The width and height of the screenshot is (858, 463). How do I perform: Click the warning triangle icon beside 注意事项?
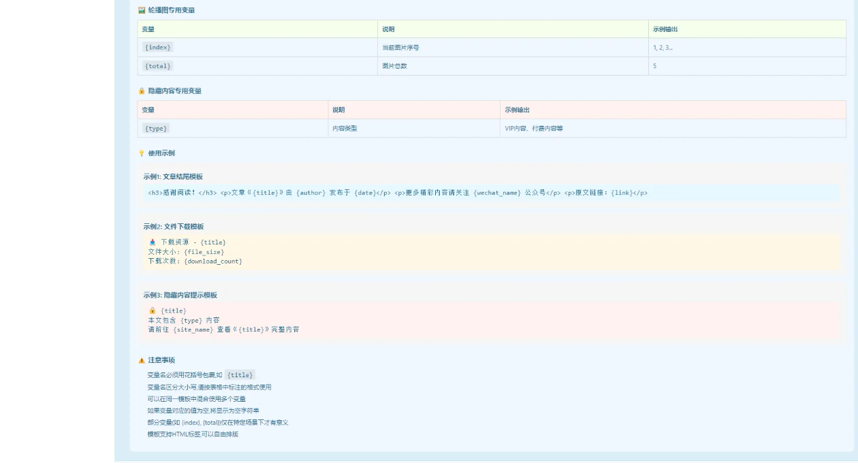click(x=142, y=360)
